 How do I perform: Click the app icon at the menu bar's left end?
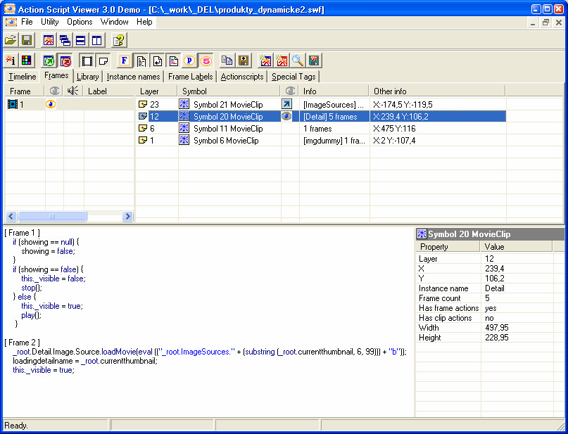[x=11, y=22]
